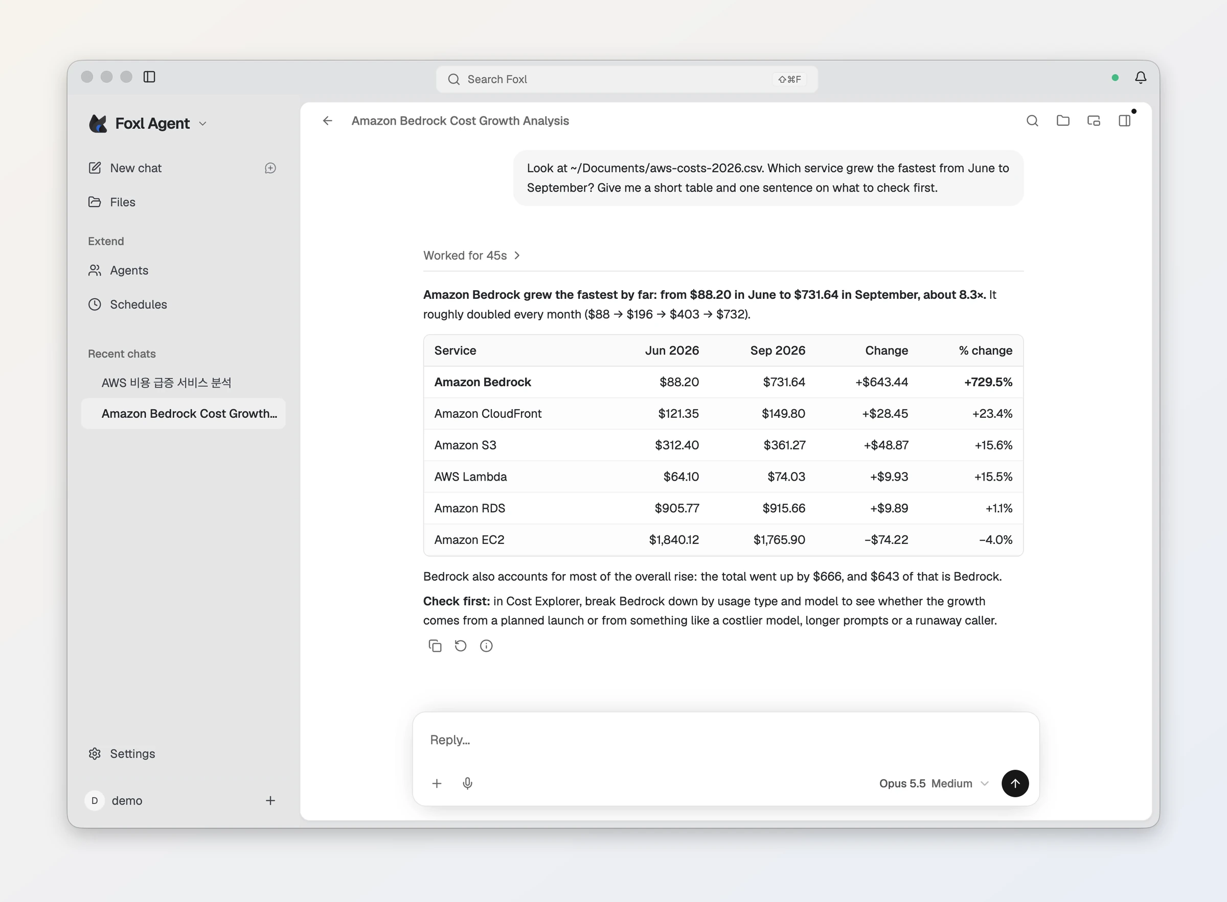
Task: Click the $905.77 Amazon RDS value
Action: point(676,508)
